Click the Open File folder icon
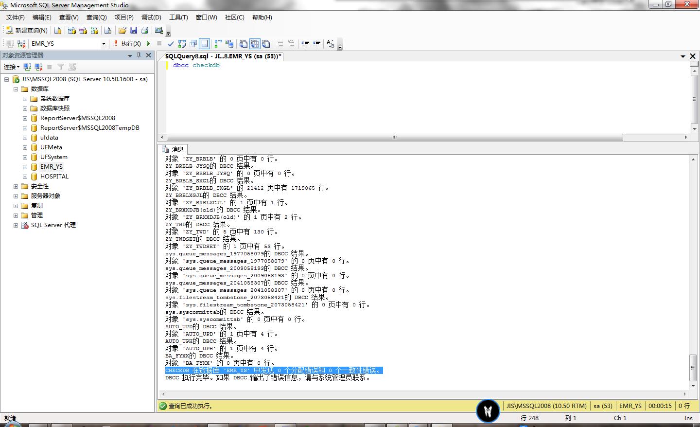 click(122, 30)
